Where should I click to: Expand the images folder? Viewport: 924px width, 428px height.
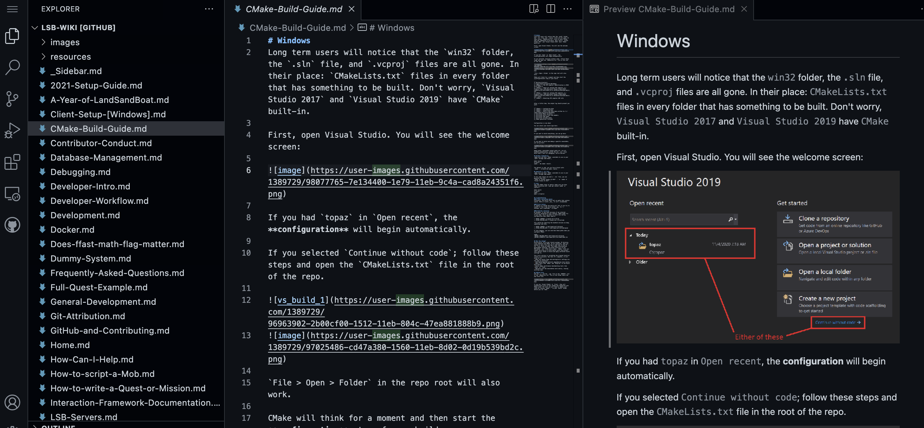coord(65,42)
